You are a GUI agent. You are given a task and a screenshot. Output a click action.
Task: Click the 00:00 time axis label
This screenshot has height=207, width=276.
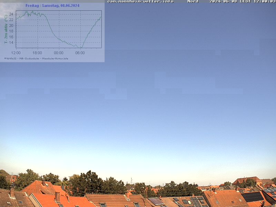59,53
